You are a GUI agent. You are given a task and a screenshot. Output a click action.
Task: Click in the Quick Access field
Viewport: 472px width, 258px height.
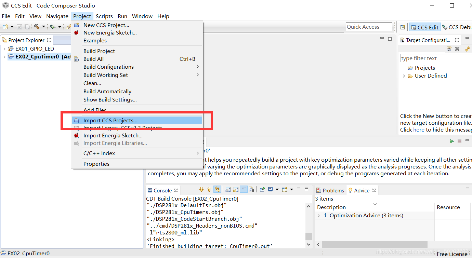point(369,27)
